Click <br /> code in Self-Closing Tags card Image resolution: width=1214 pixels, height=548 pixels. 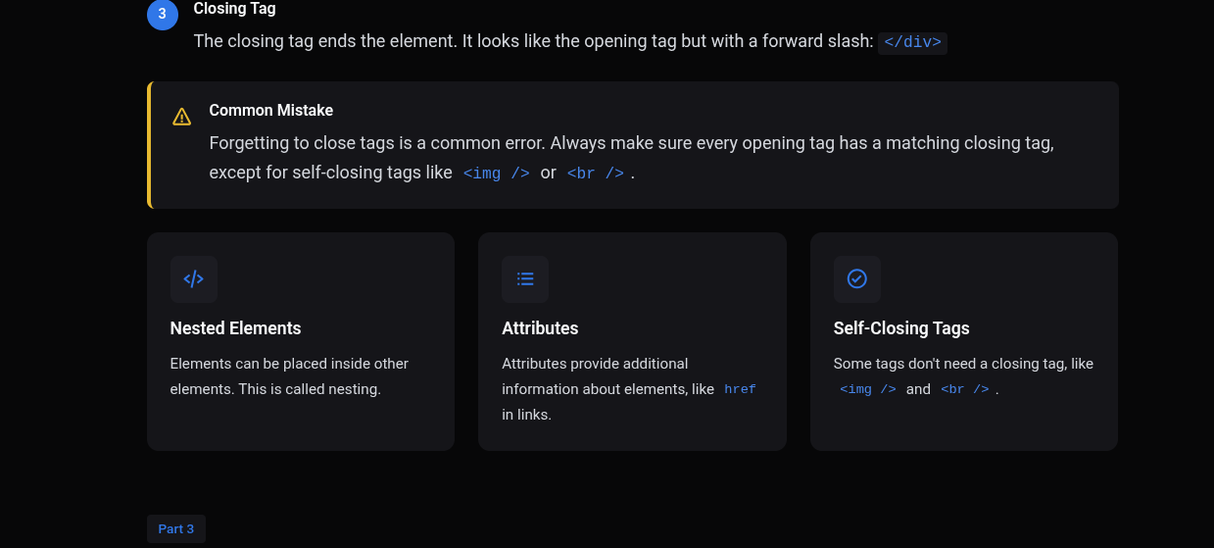point(965,389)
